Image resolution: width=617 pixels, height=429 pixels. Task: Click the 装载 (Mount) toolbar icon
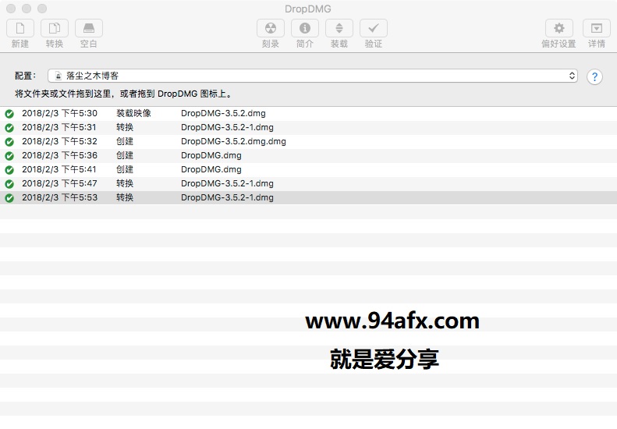point(339,28)
